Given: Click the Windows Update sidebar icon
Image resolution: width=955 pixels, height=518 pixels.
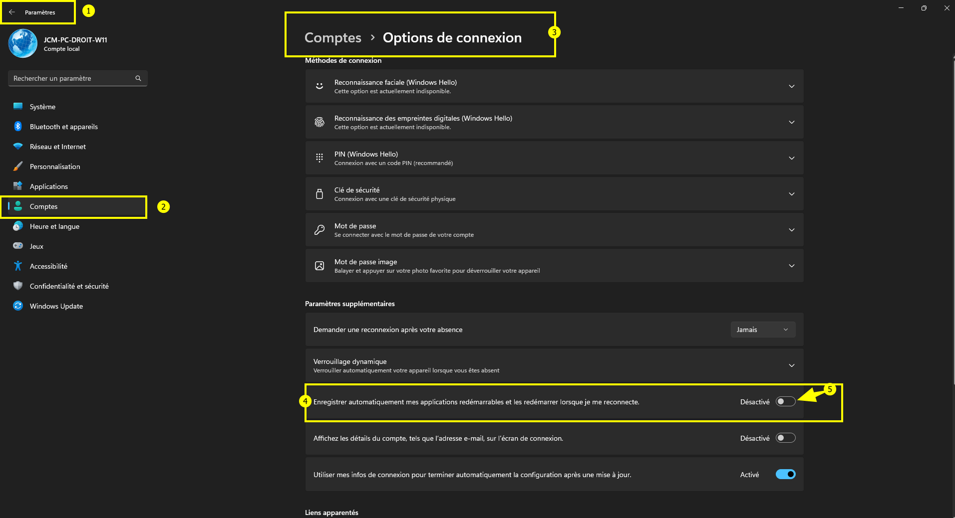Looking at the screenshot, I should pyautogui.click(x=18, y=306).
